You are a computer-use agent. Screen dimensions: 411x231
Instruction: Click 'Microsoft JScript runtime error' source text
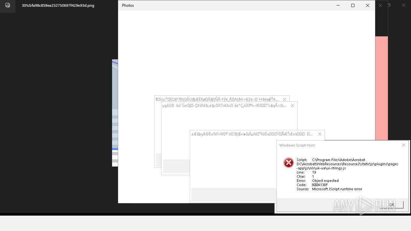337,189
